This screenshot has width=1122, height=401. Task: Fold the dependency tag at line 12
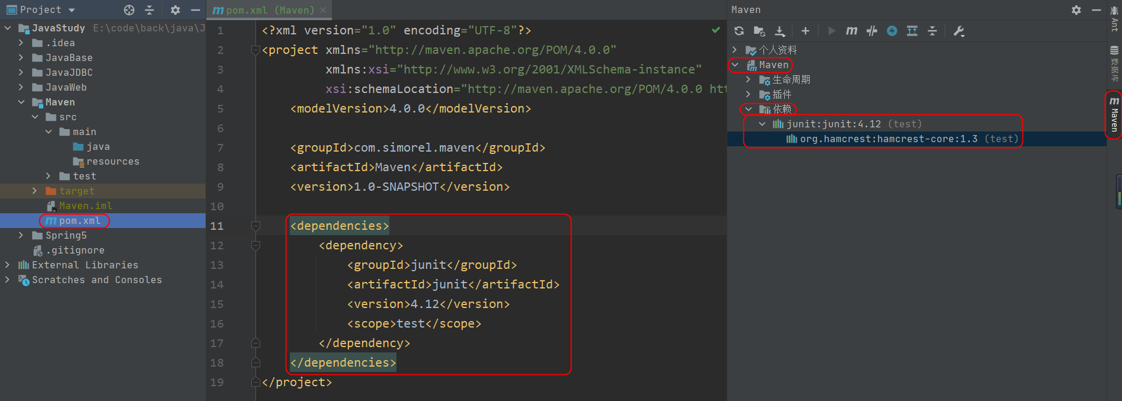click(x=255, y=245)
